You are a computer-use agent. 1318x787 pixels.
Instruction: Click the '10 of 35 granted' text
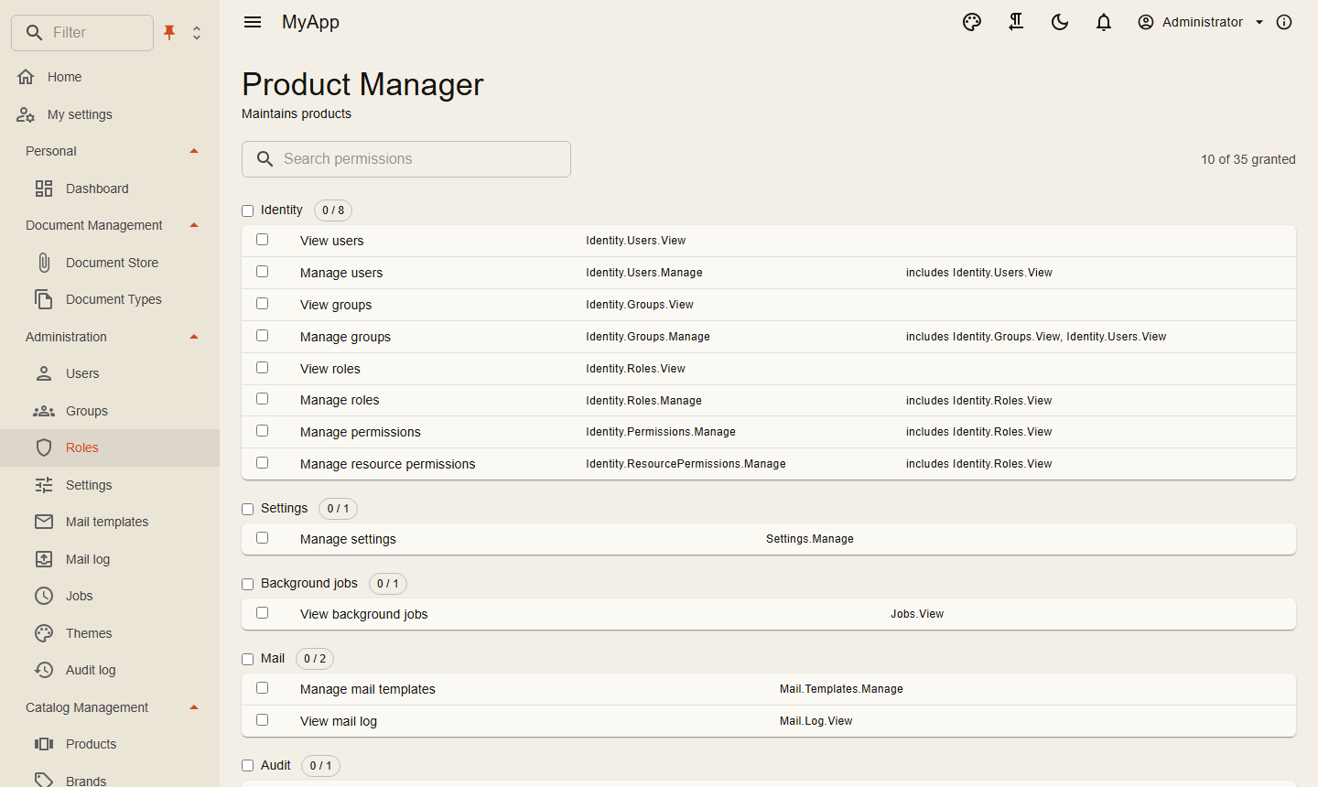pyautogui.click(x=1248, y=159)
